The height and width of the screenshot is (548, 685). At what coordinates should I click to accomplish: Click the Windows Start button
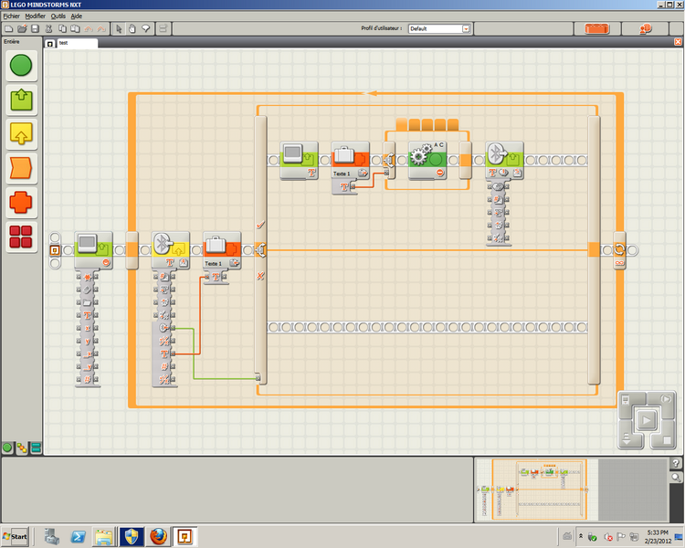coord(16,535)
